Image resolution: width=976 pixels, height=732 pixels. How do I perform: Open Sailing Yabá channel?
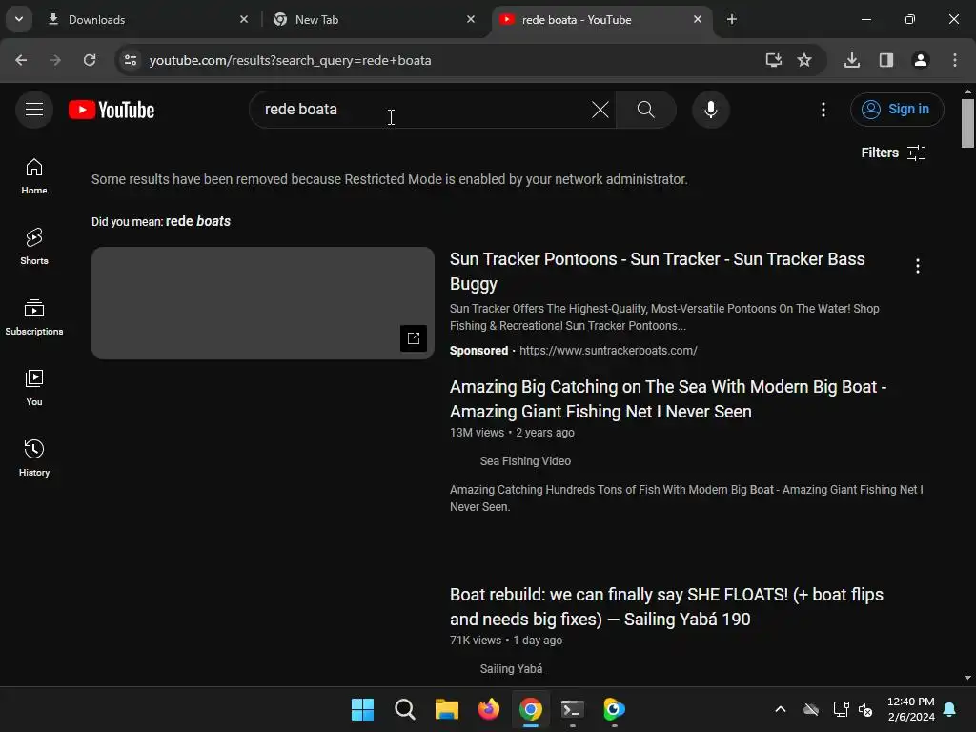point(511,668)
